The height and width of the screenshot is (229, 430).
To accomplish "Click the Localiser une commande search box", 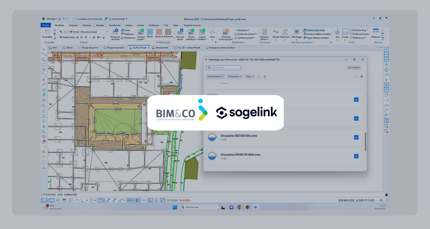I will (88, 19).
